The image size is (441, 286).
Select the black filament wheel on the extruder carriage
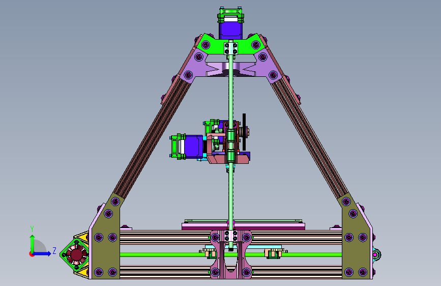pyautogui.click(x=244, y=132)
